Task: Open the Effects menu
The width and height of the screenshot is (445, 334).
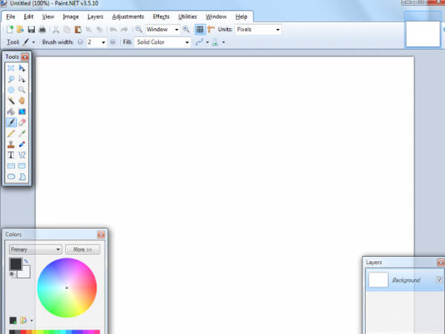Action: [161, 17]
